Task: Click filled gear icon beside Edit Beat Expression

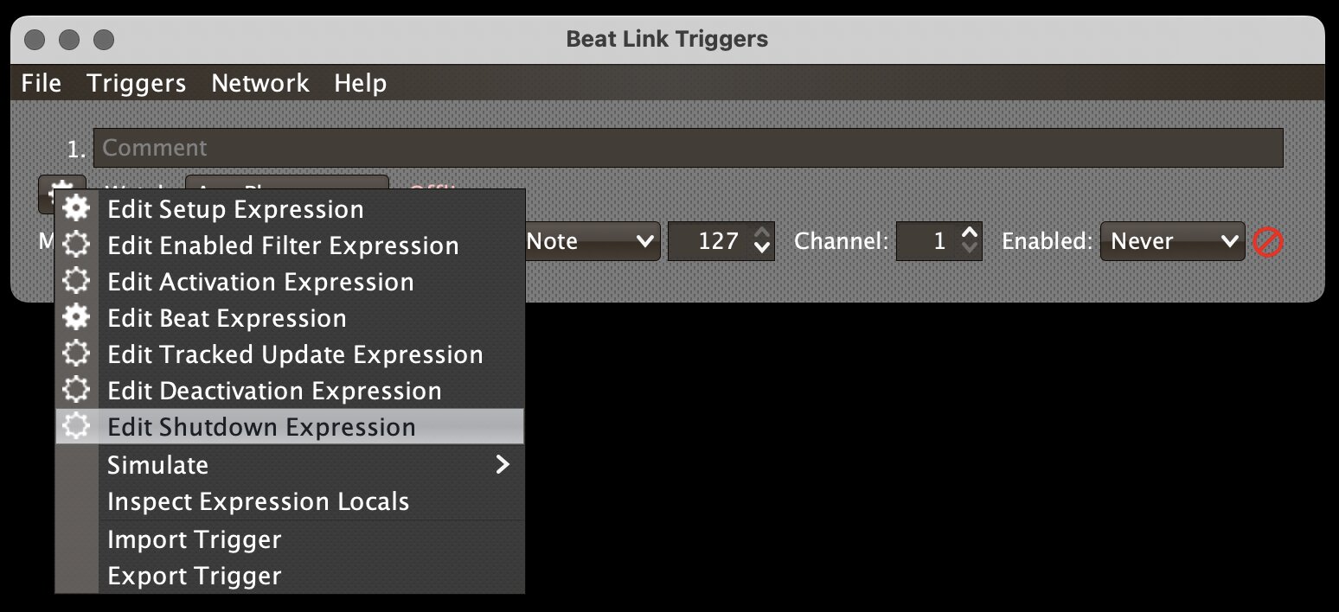Action: [77, 318]
